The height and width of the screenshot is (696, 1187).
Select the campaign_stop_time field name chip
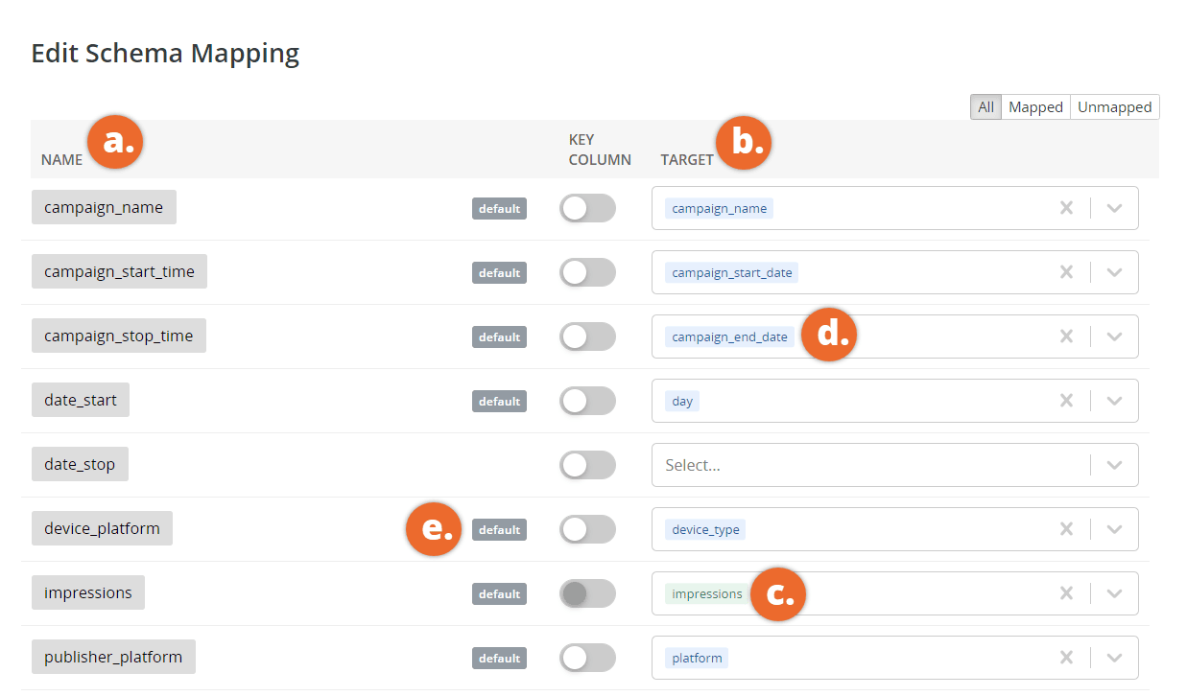click(118, 335)
